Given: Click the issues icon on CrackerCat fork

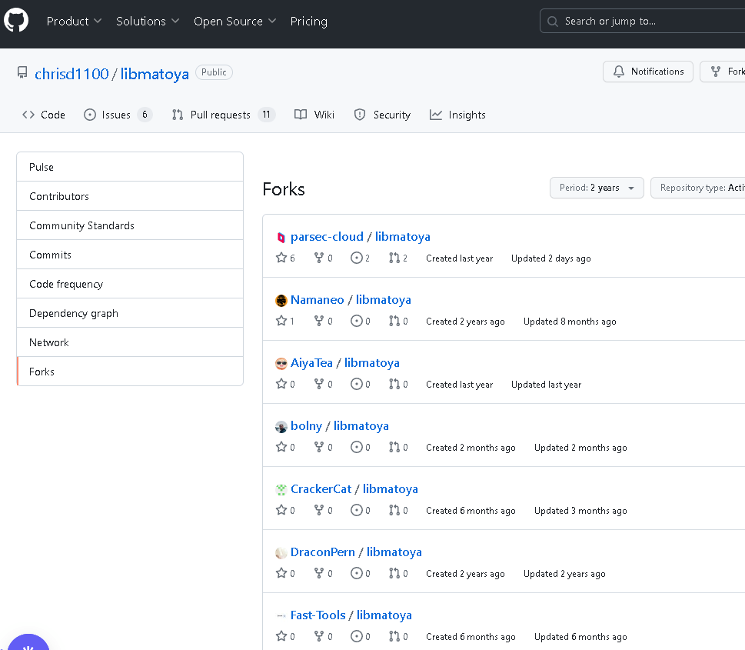Looking at the screenshot, I should pos(356,510).
